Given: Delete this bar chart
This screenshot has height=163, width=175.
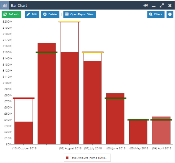Looking at the screenshot, I should coord(50,14).
